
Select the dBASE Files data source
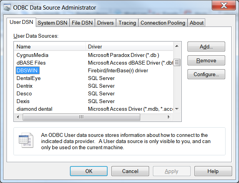[x=31, y=63]
